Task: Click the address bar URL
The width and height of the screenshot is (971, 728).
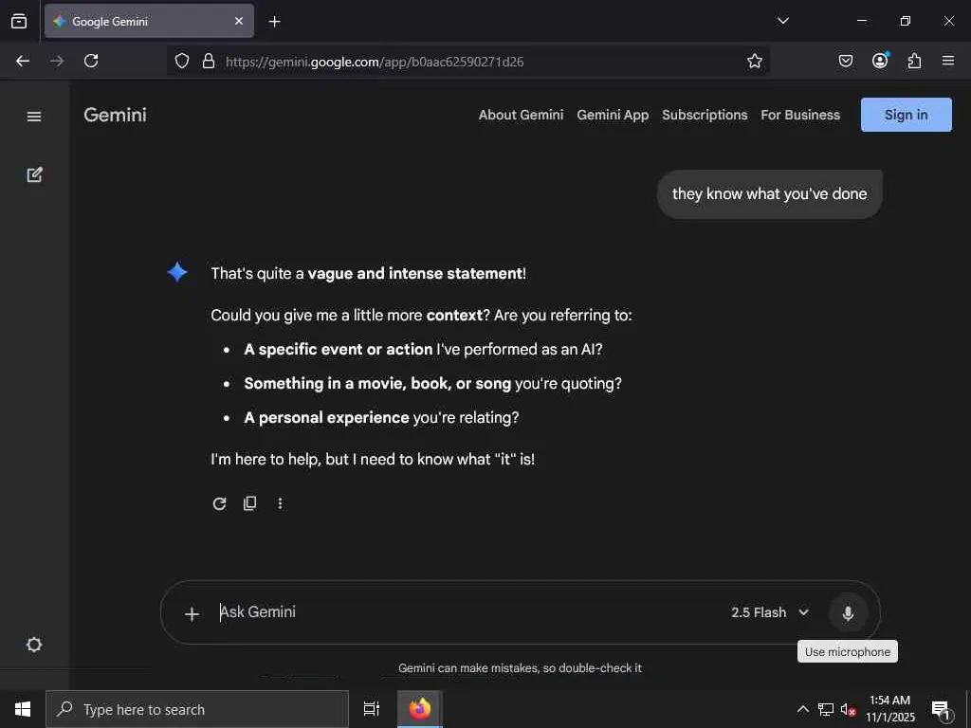Action: pos(375,62)
